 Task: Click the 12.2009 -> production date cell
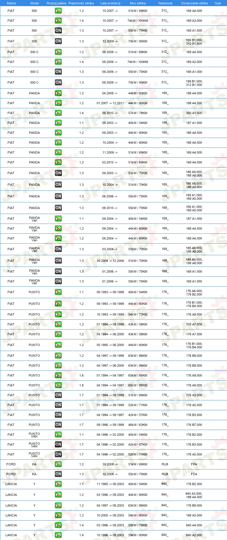point(110,41)
